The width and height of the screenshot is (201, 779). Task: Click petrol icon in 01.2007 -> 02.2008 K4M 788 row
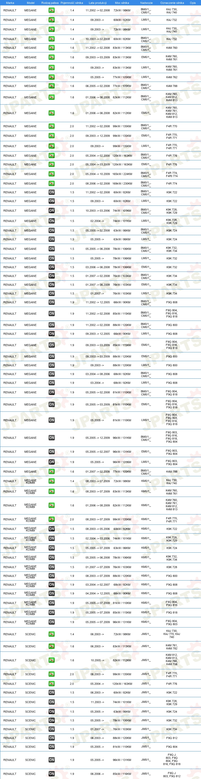click(51, 471)
